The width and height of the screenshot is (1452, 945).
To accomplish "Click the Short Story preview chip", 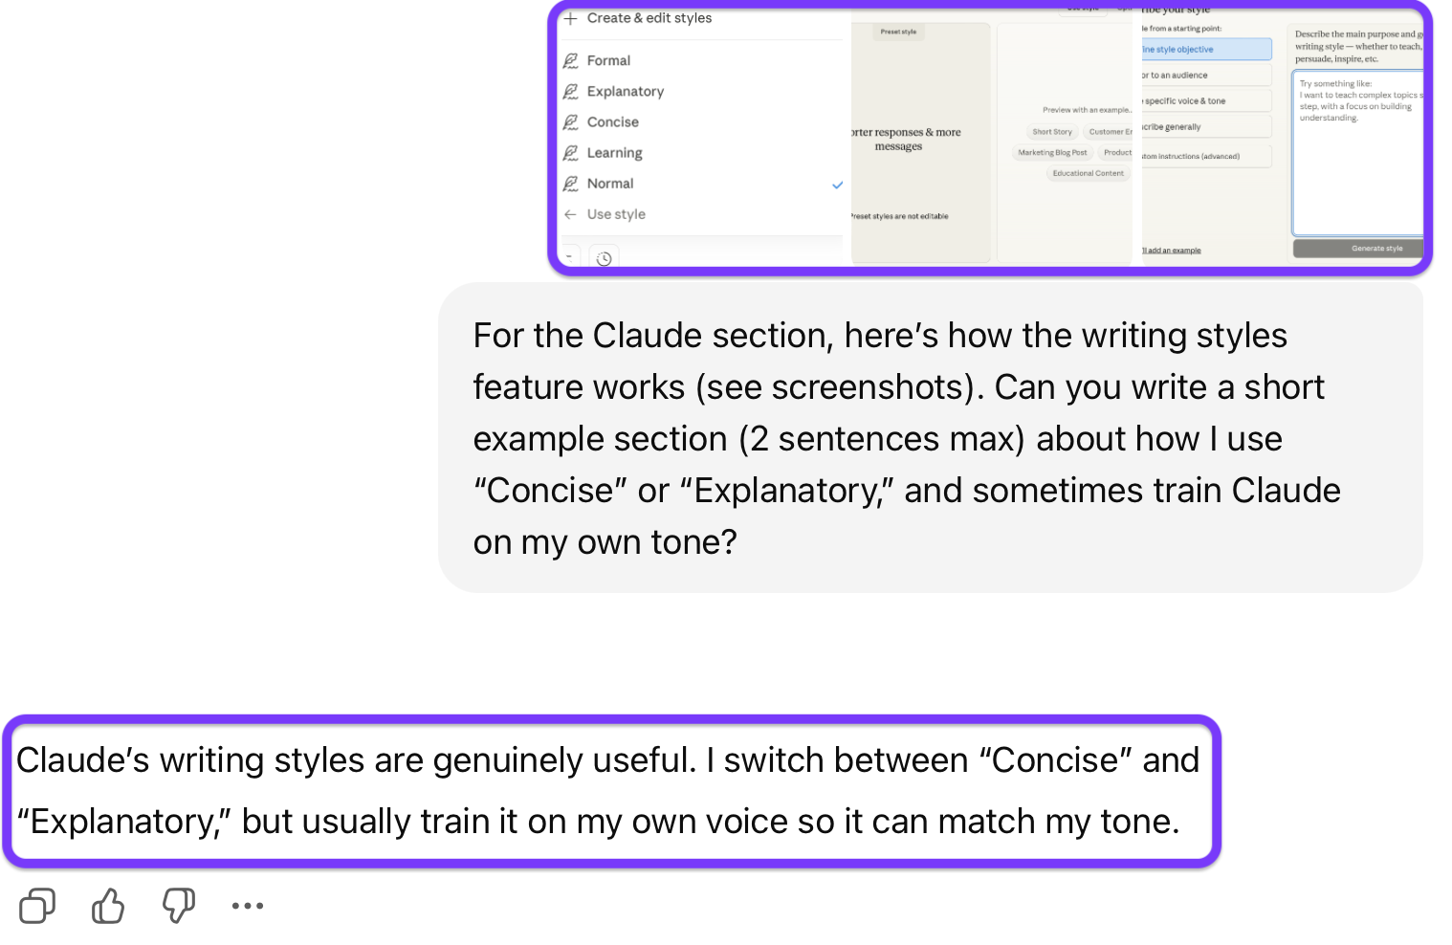I will [x=1052, y=132].
